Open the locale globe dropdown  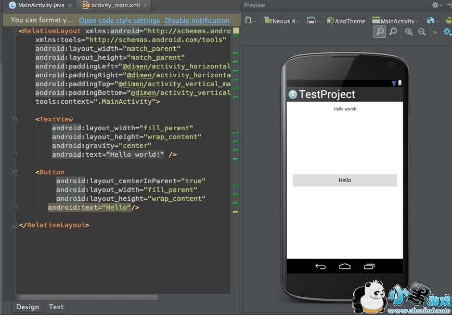[431, 21]
